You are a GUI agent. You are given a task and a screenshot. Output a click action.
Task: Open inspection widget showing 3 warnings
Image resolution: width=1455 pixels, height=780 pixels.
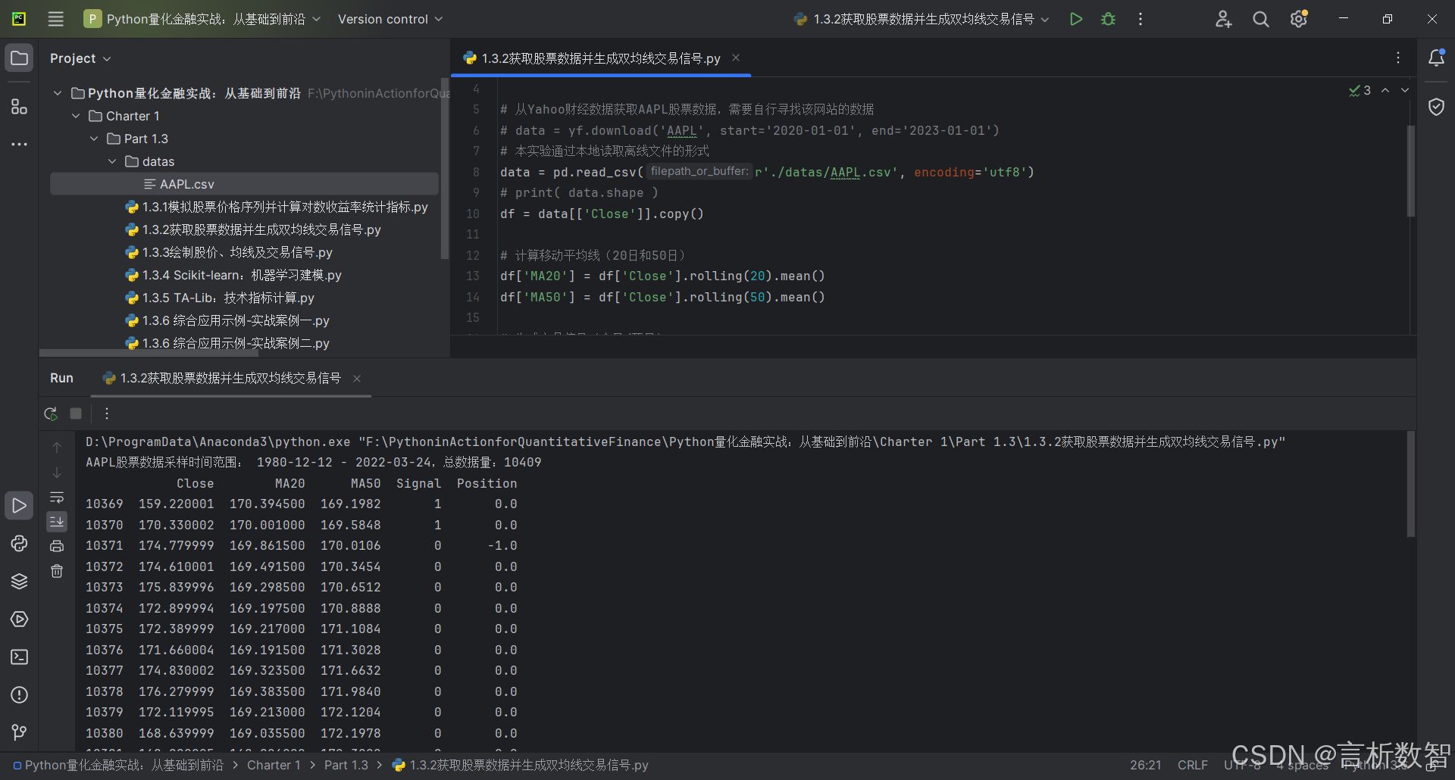coord(1360,90)
